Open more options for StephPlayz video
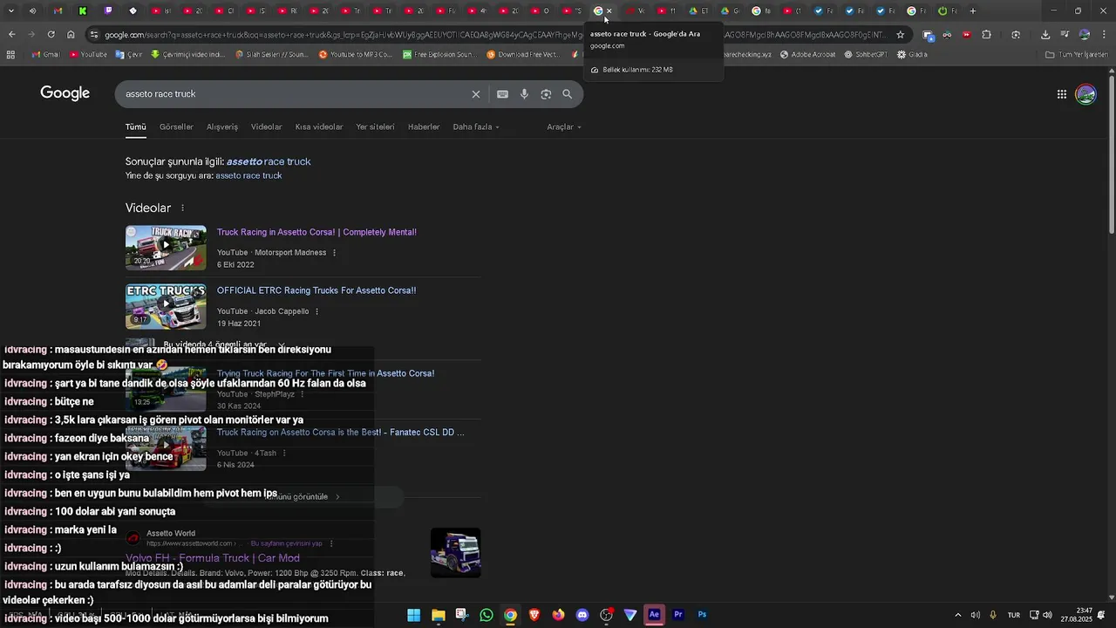This screenshot has width=1116, height=628. [x=302, y=394]
